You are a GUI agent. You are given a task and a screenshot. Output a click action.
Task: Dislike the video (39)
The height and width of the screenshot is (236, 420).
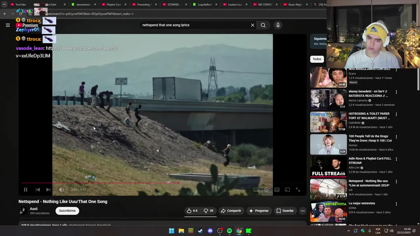click(209, 211)
